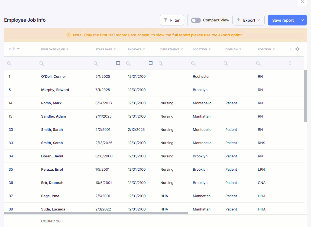Select Suda, Lucinda employee name
Viewport: 311px width, 227px height.
pyautogui.click(x=53, y=209)
